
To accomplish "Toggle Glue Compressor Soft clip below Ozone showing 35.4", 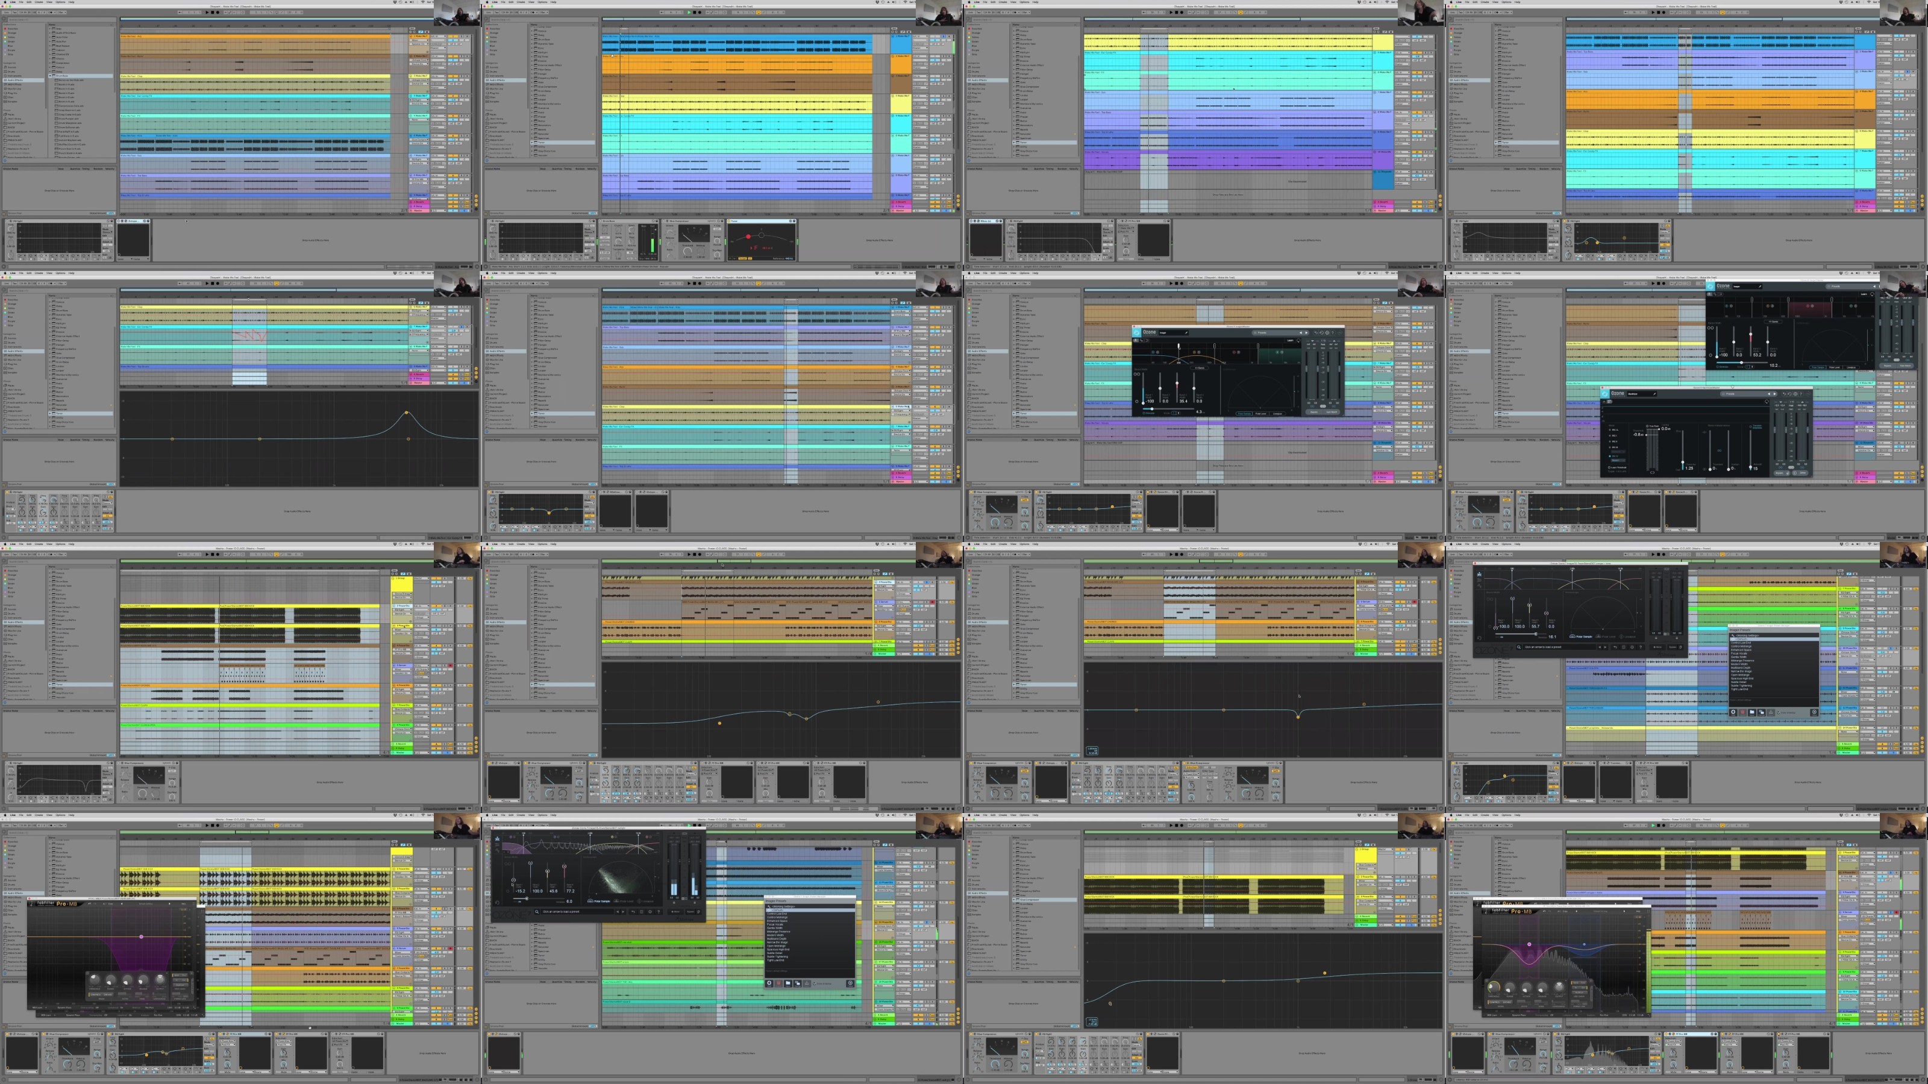I will [1025, 500].
